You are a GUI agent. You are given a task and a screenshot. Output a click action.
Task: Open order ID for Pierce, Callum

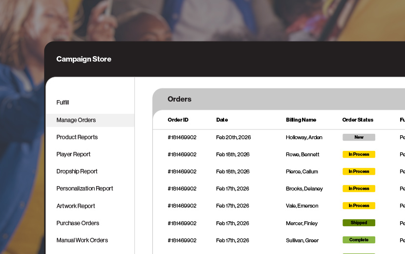(x=182, y=171)
